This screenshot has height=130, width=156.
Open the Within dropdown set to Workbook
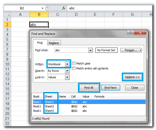coord(67,64)
